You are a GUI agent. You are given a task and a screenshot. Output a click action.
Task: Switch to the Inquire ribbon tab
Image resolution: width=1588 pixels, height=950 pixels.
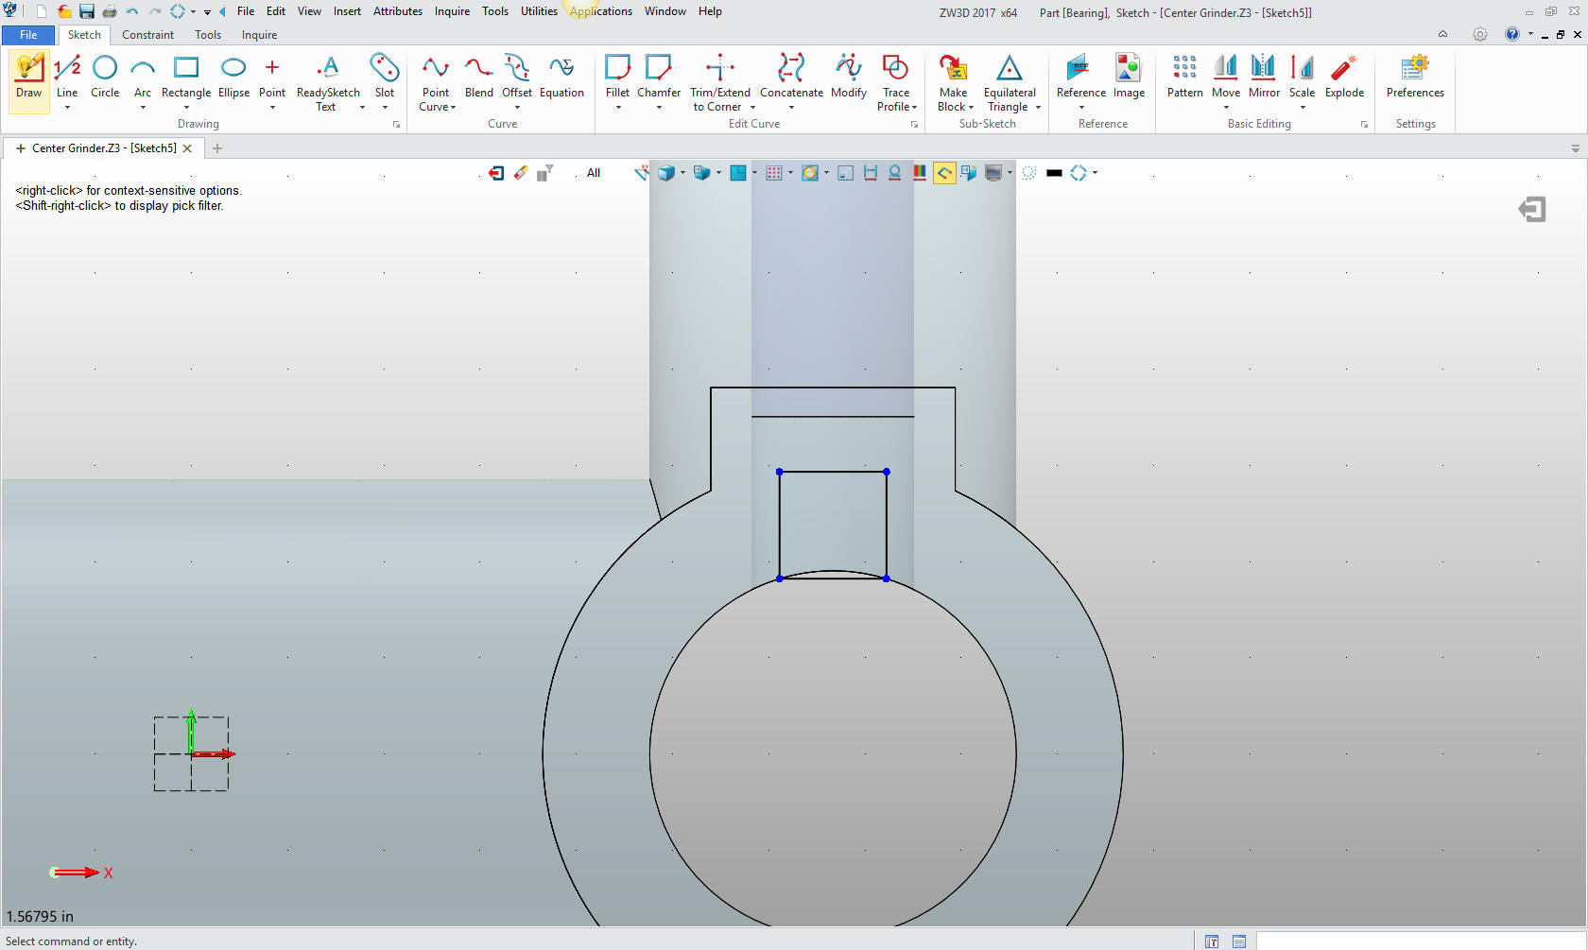click(259, 35)
